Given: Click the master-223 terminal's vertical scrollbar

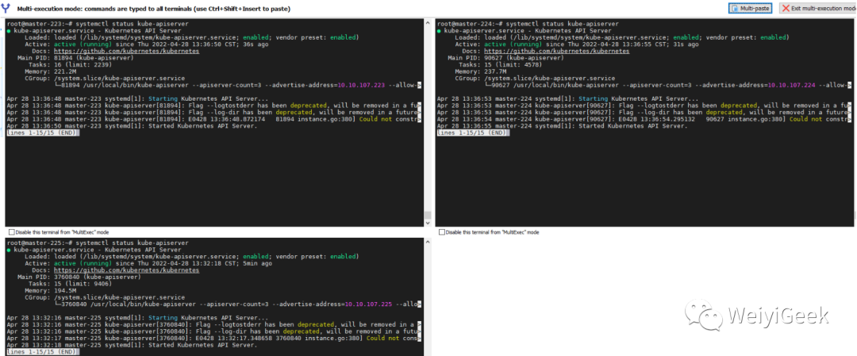Looking at the screenshot, I should tap(428, 123).
